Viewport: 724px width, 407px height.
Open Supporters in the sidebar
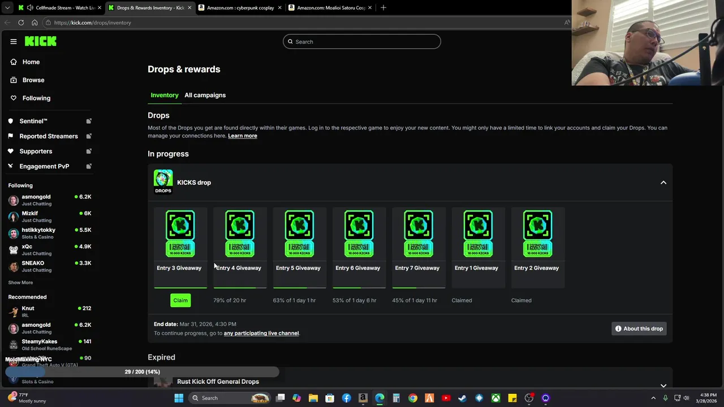click(x=36, y=151)
